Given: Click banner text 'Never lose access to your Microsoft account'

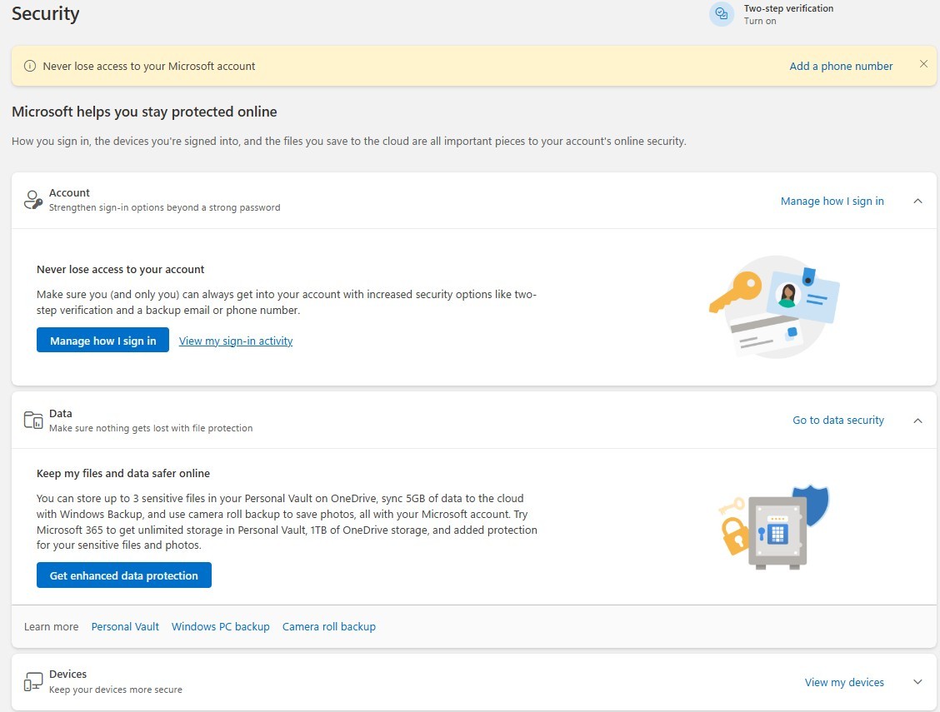Looking at the screenshot, I should 148,67.
